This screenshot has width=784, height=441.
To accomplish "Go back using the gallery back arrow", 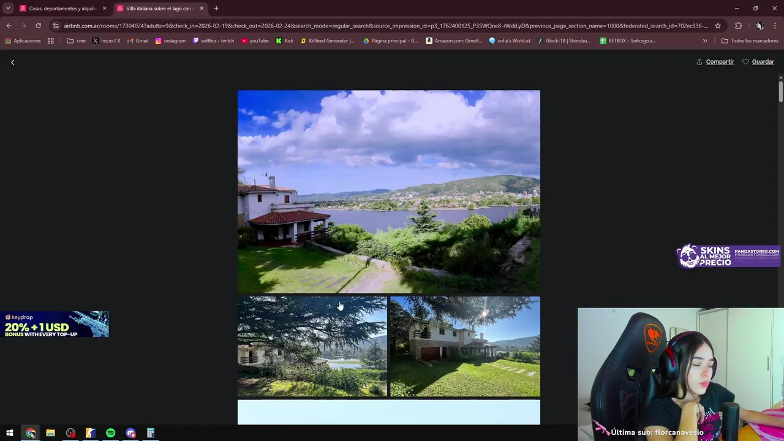I will click(12, 62).
